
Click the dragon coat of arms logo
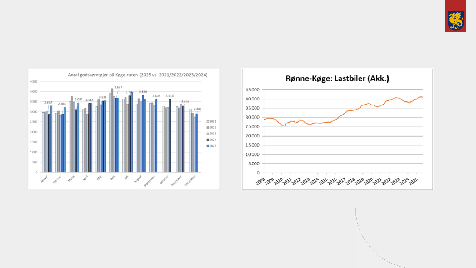click(x=455, y=20)
